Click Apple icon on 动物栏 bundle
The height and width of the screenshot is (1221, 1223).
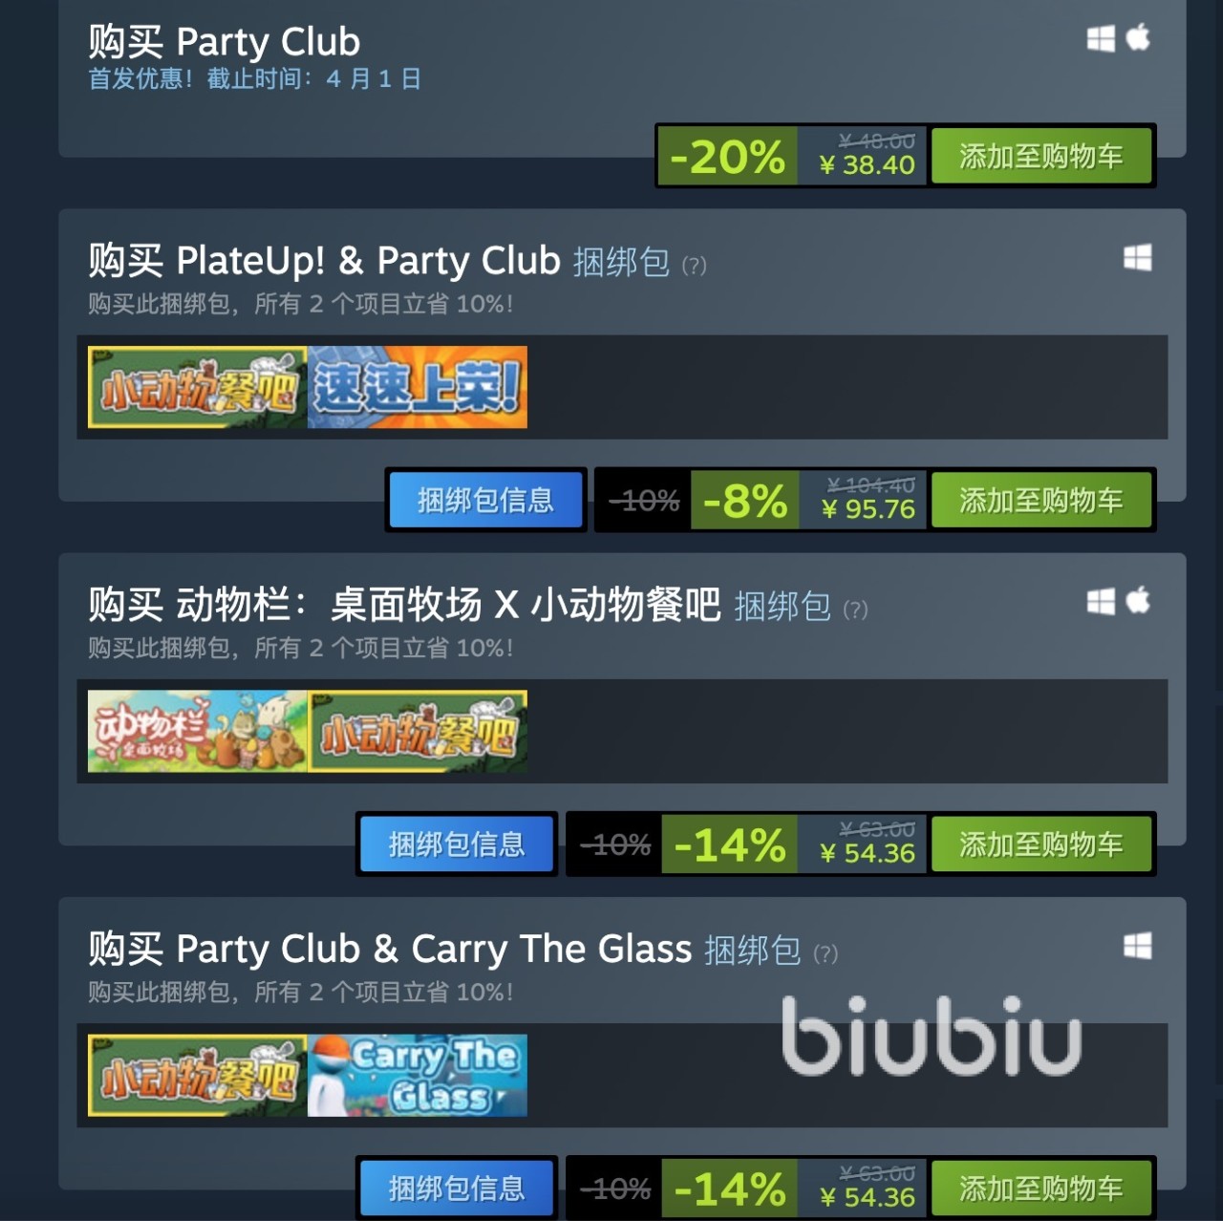pyautogui.click(x=1138, y=601)
